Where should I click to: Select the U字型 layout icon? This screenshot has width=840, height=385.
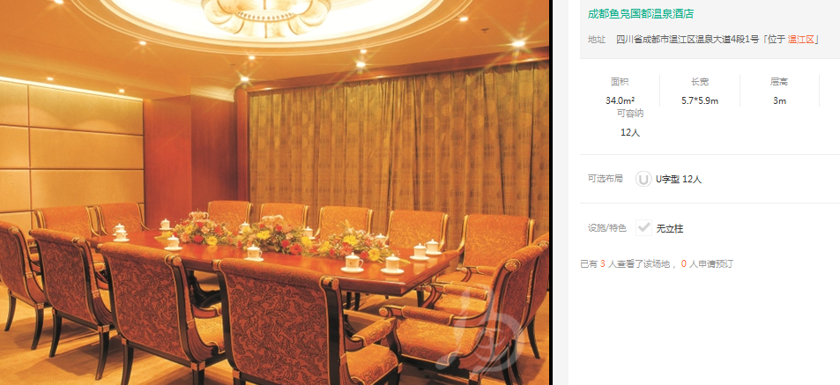[x=643, y=179]
